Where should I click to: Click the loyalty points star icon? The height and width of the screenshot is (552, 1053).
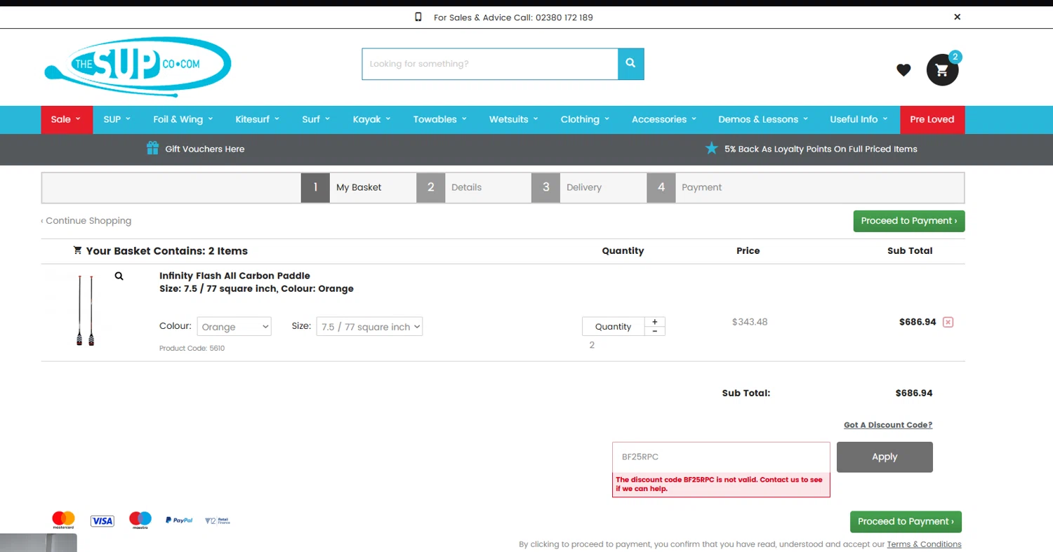point(711,148)
